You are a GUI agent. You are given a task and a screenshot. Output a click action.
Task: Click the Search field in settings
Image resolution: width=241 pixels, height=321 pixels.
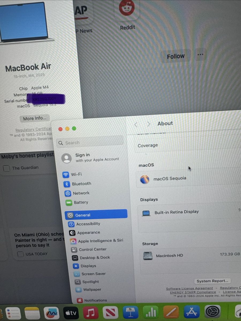click(x=90, y=143)
